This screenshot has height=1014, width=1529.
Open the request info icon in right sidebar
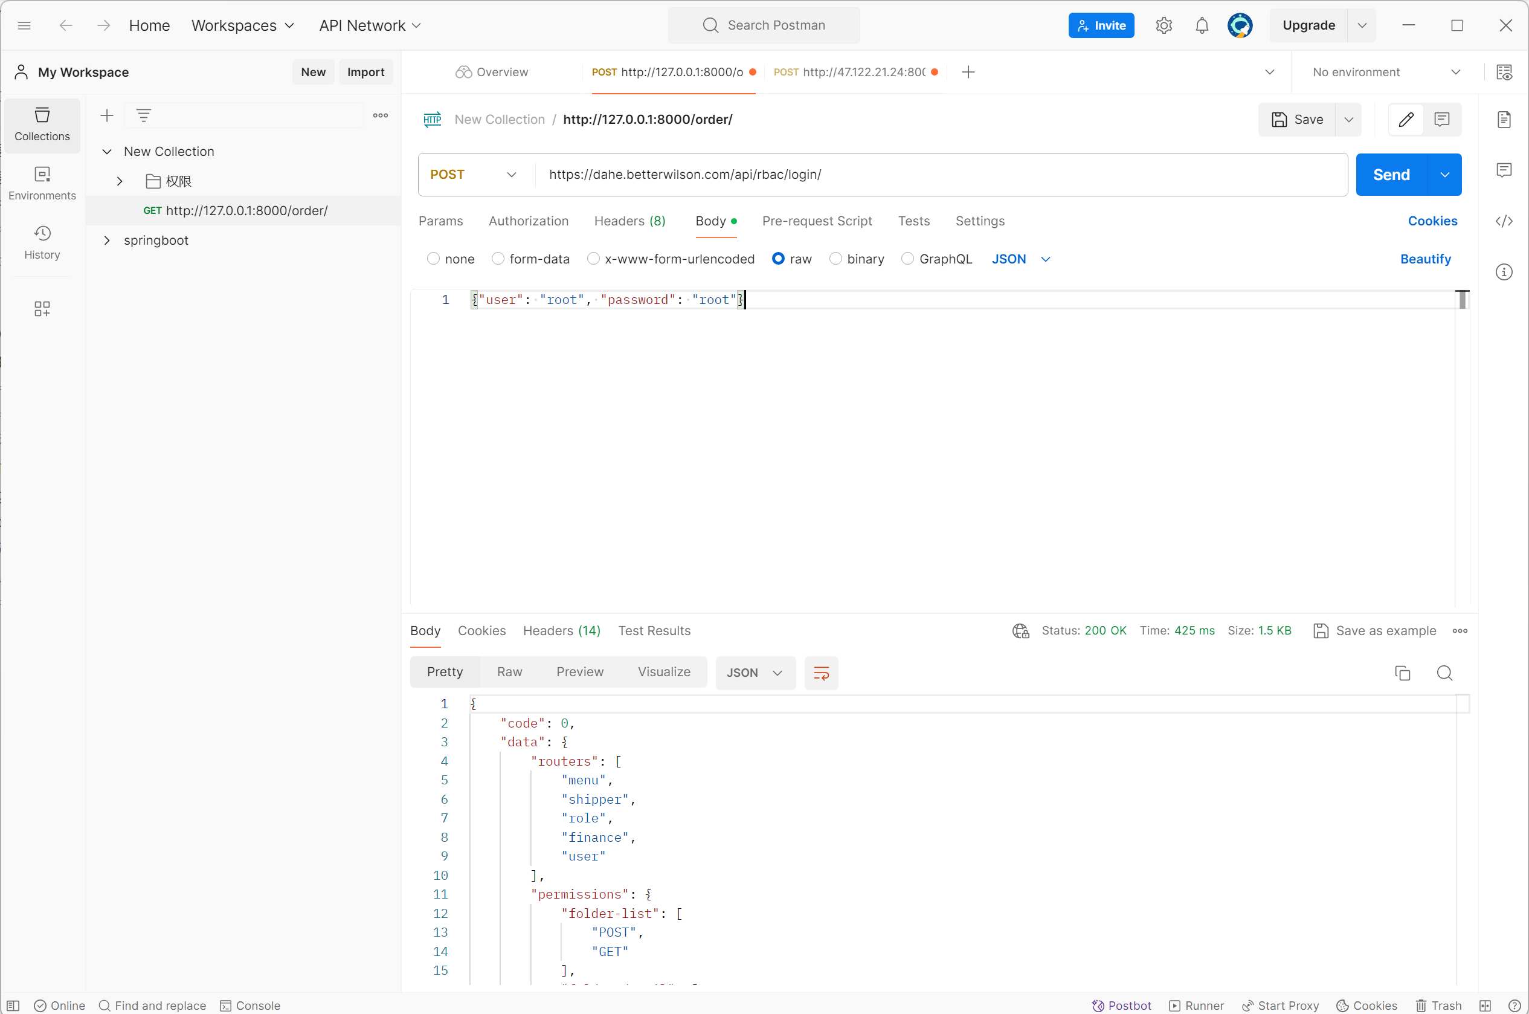click(1504, 273)
